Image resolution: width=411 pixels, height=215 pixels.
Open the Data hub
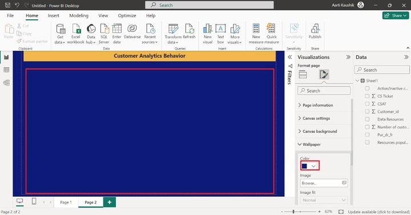91,34
